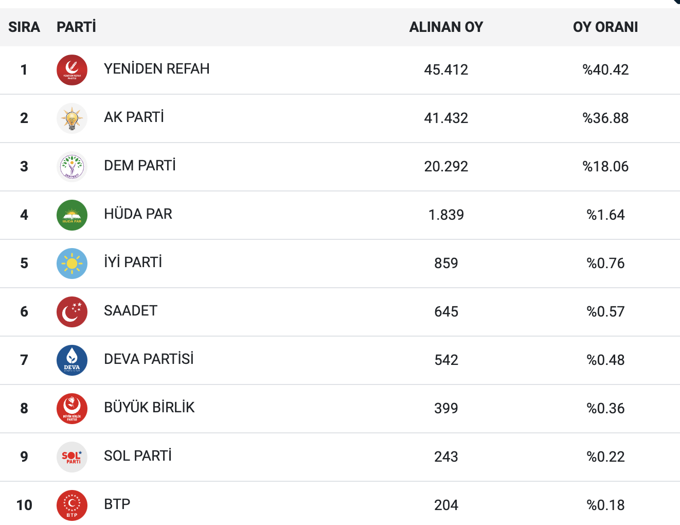Click the SIRA column header
Screen dimensions: 680x525
click(24, 27)
